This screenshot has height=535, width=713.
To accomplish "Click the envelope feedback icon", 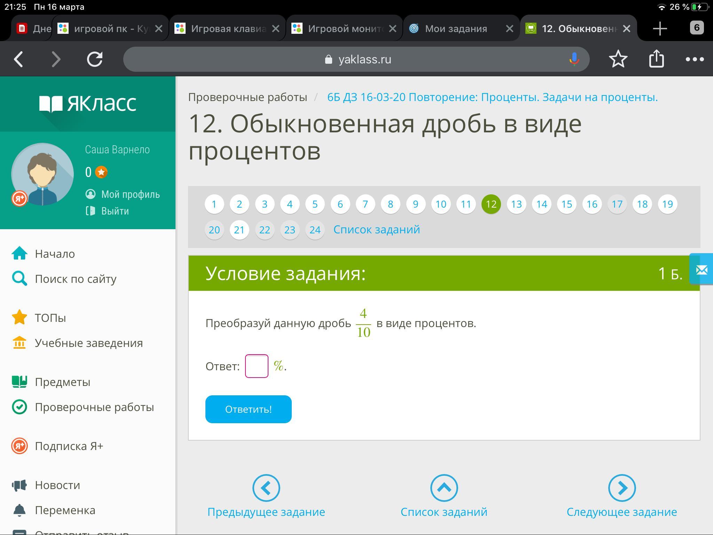I will point(702,270).
